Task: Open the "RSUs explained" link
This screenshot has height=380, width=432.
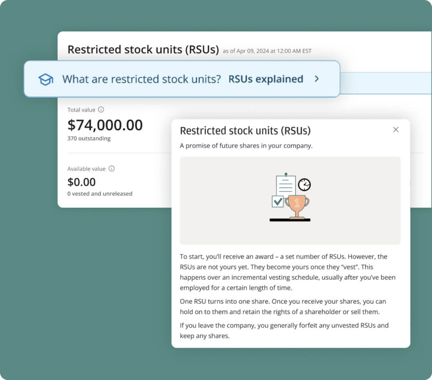Action: (265, 79)
